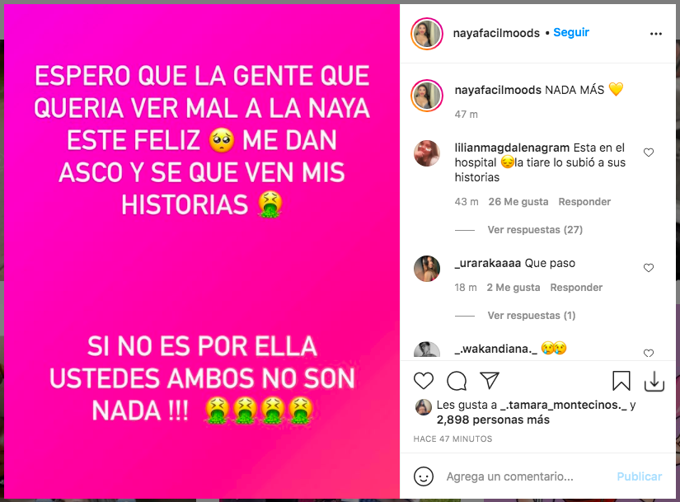The height and width of the screenshot is (502, 680).
Task: Expand Ver respuestas (27)
Action: coord(535,229)
